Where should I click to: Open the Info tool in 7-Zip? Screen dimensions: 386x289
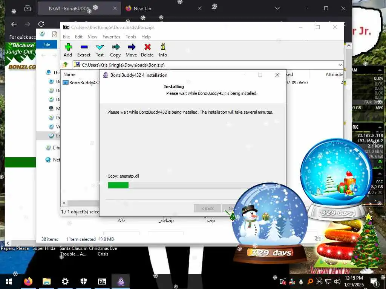pyautogui.click(x=163, y=50)
